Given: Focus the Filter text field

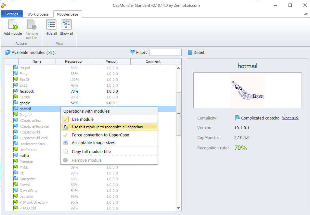Looking at the screenshot, I should click(x=165, y=52).
